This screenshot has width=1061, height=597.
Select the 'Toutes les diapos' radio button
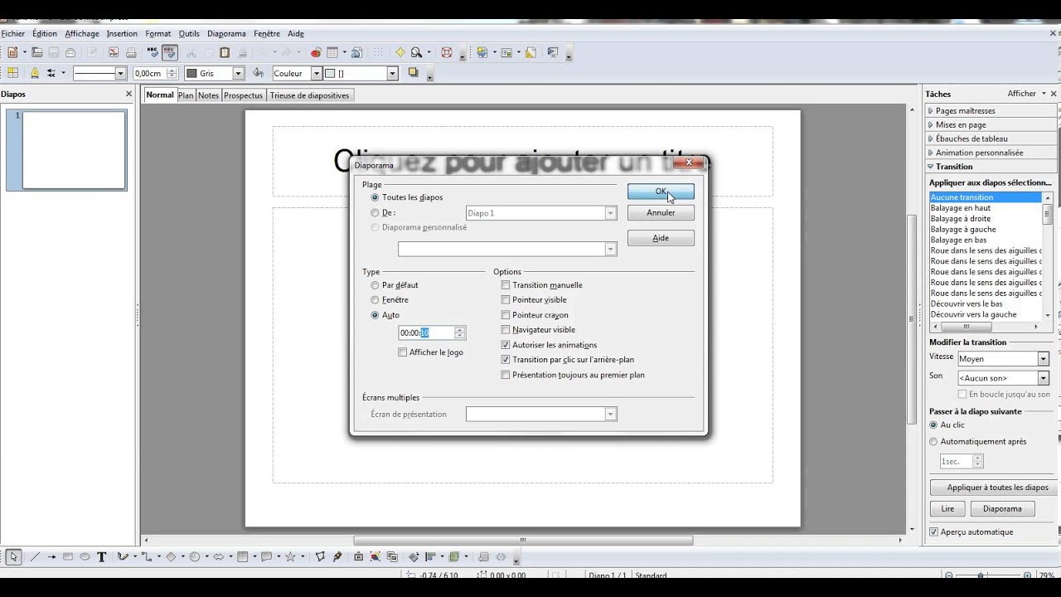point(375,197)
